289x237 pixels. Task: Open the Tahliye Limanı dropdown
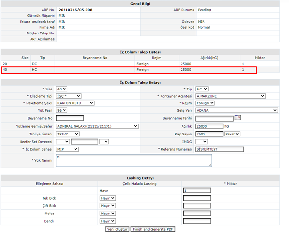point(67,134)
